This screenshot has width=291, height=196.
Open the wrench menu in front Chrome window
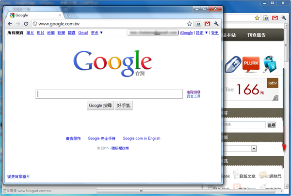pos(216,24)
